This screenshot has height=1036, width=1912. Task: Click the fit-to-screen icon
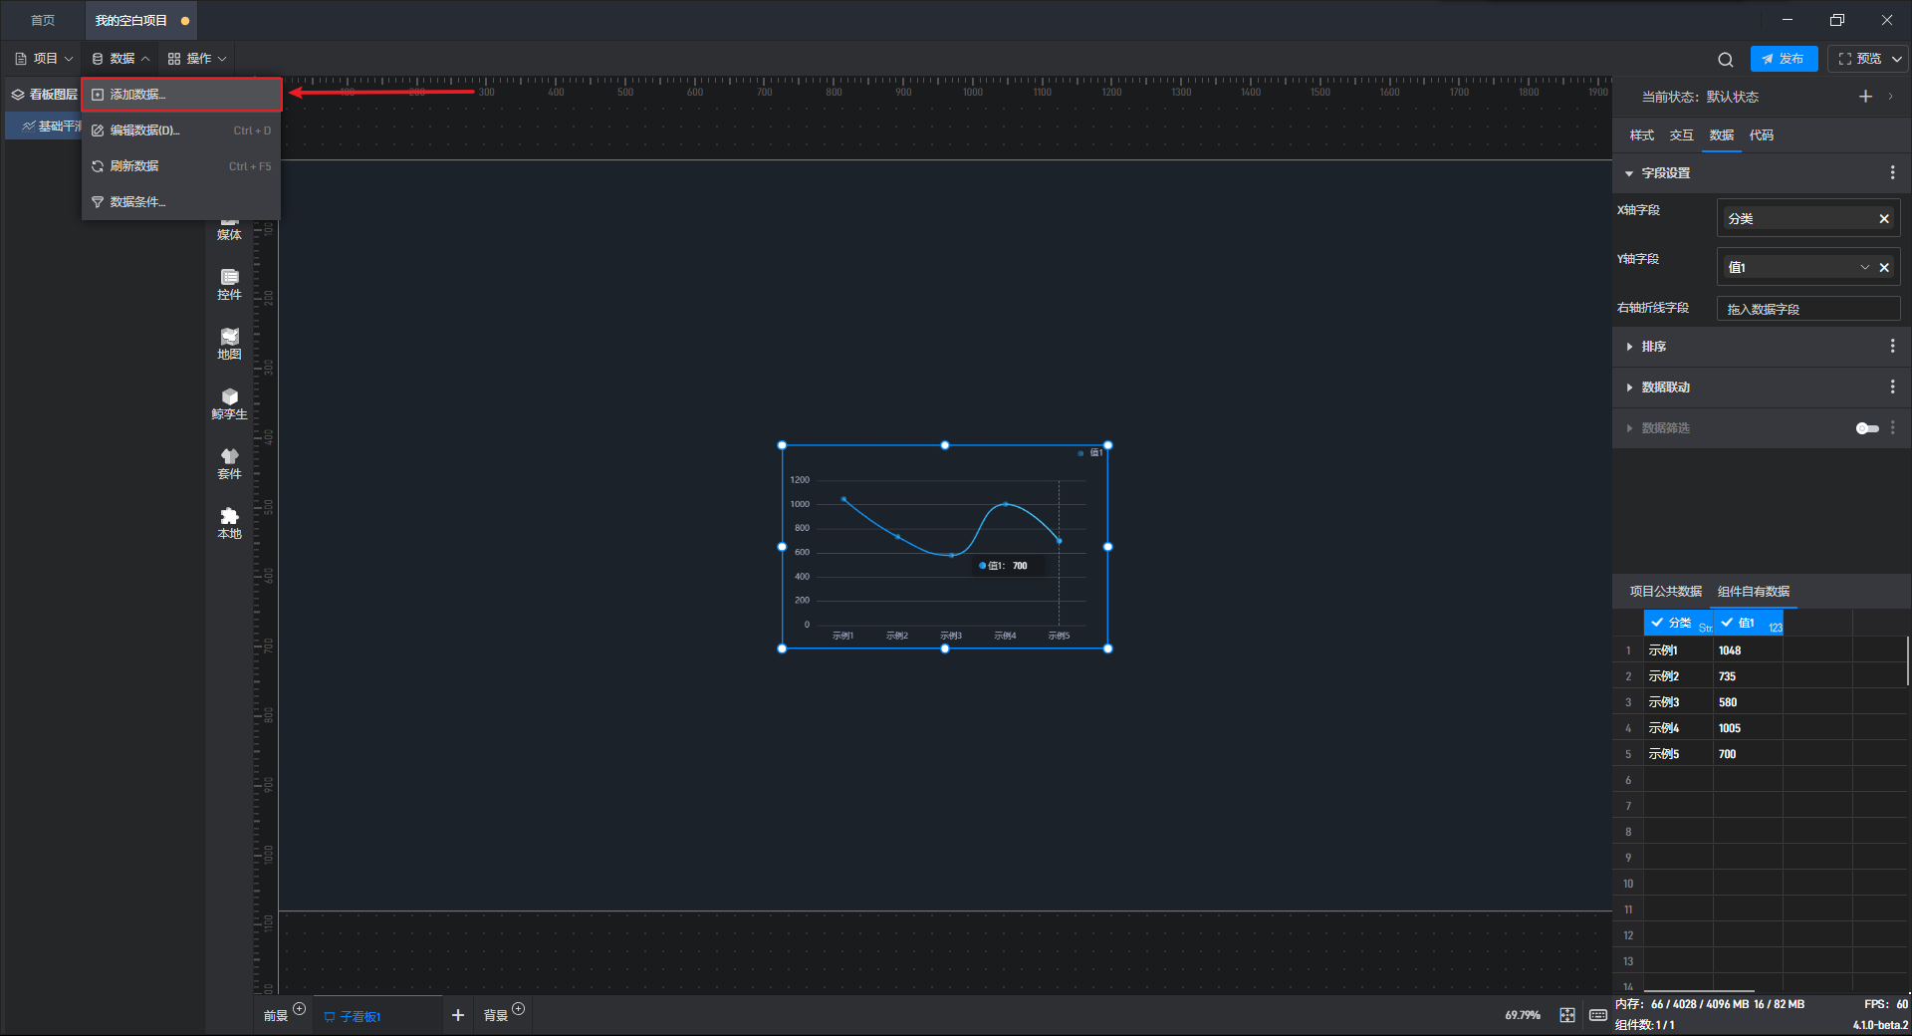[1567, 1015]
